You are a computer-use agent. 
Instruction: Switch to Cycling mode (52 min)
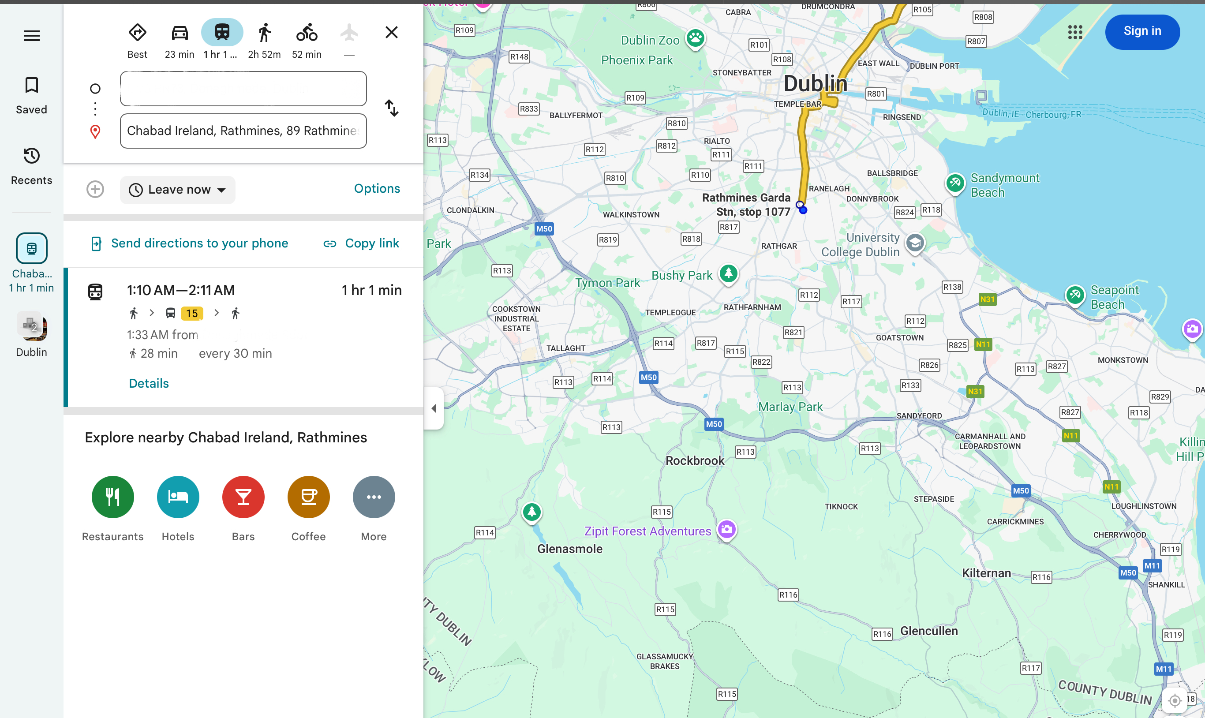(x=307, y=41)
